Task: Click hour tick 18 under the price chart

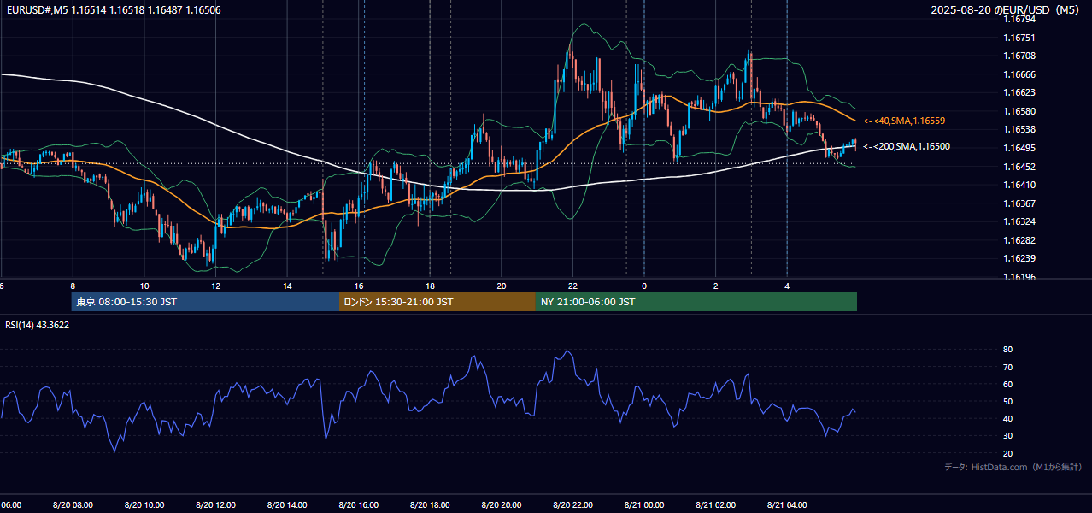Action: (430, 286)
